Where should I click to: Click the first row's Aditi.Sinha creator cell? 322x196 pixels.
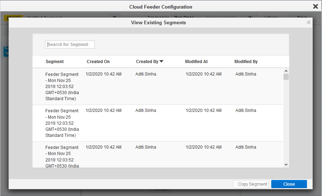(146, 74)
